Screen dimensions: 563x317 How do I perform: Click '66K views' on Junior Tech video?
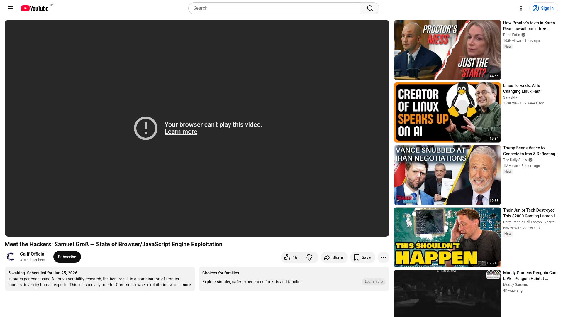click(511, 228)
